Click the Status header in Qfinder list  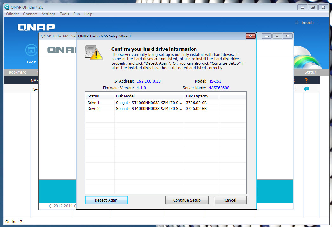click(310, 72)
